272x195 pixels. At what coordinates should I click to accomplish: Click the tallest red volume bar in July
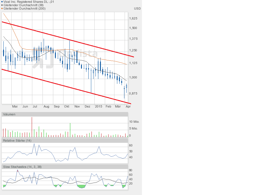pos(32,127)
